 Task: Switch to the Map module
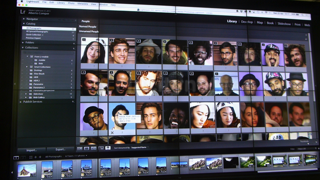point(260,22)
